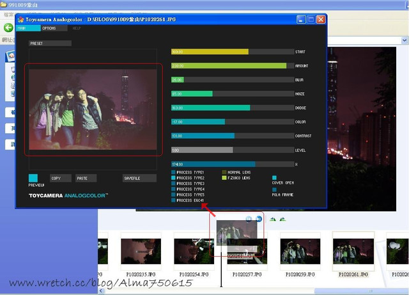Select the MAIN tab in Toycamera
This screenshot has width=409, height=295.
click(x=28, y=28)
